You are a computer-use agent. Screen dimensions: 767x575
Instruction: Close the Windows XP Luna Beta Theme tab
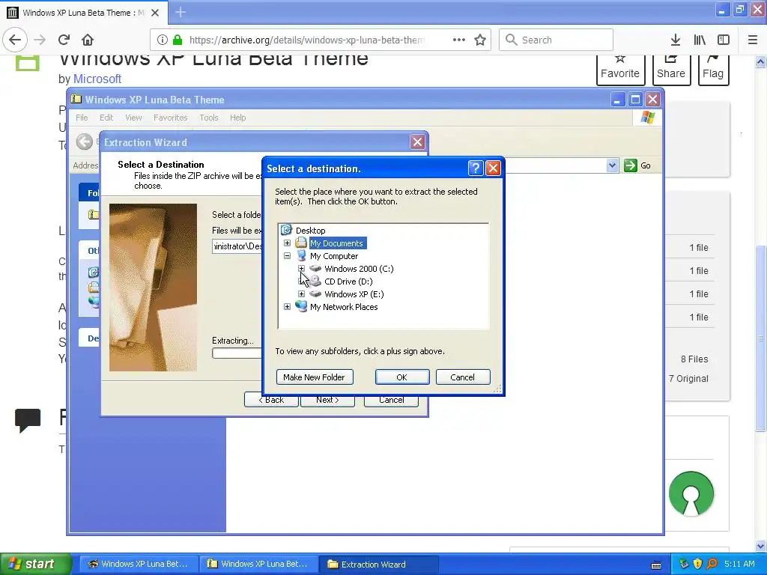155,13
